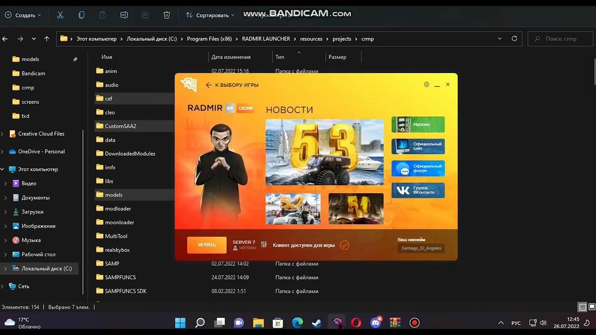596x335 pixels.
Task: Open screens folder in quick access
Action: pos(30,102)
